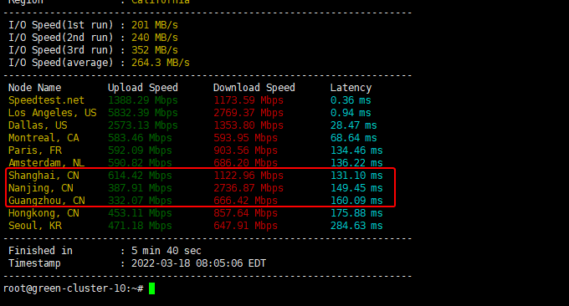Click the 28.47 ms latency value
The image size is (569, 306).
point(354,125)
